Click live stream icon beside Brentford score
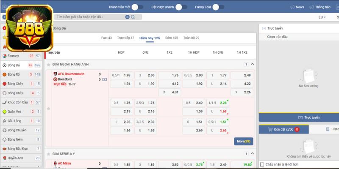This screenshot has height=169, width=339. [105, 79]
